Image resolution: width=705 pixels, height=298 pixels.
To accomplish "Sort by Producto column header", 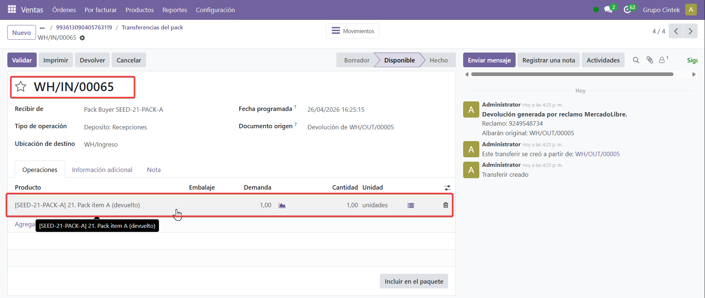I will [x=28, y=187].
